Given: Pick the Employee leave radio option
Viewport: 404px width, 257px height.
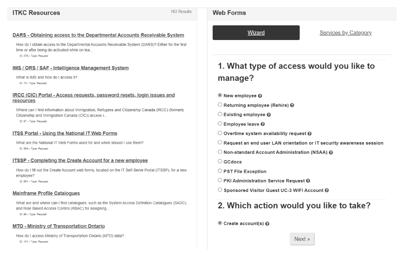Looking at the screenshot, I should click(x=220, y=124).
